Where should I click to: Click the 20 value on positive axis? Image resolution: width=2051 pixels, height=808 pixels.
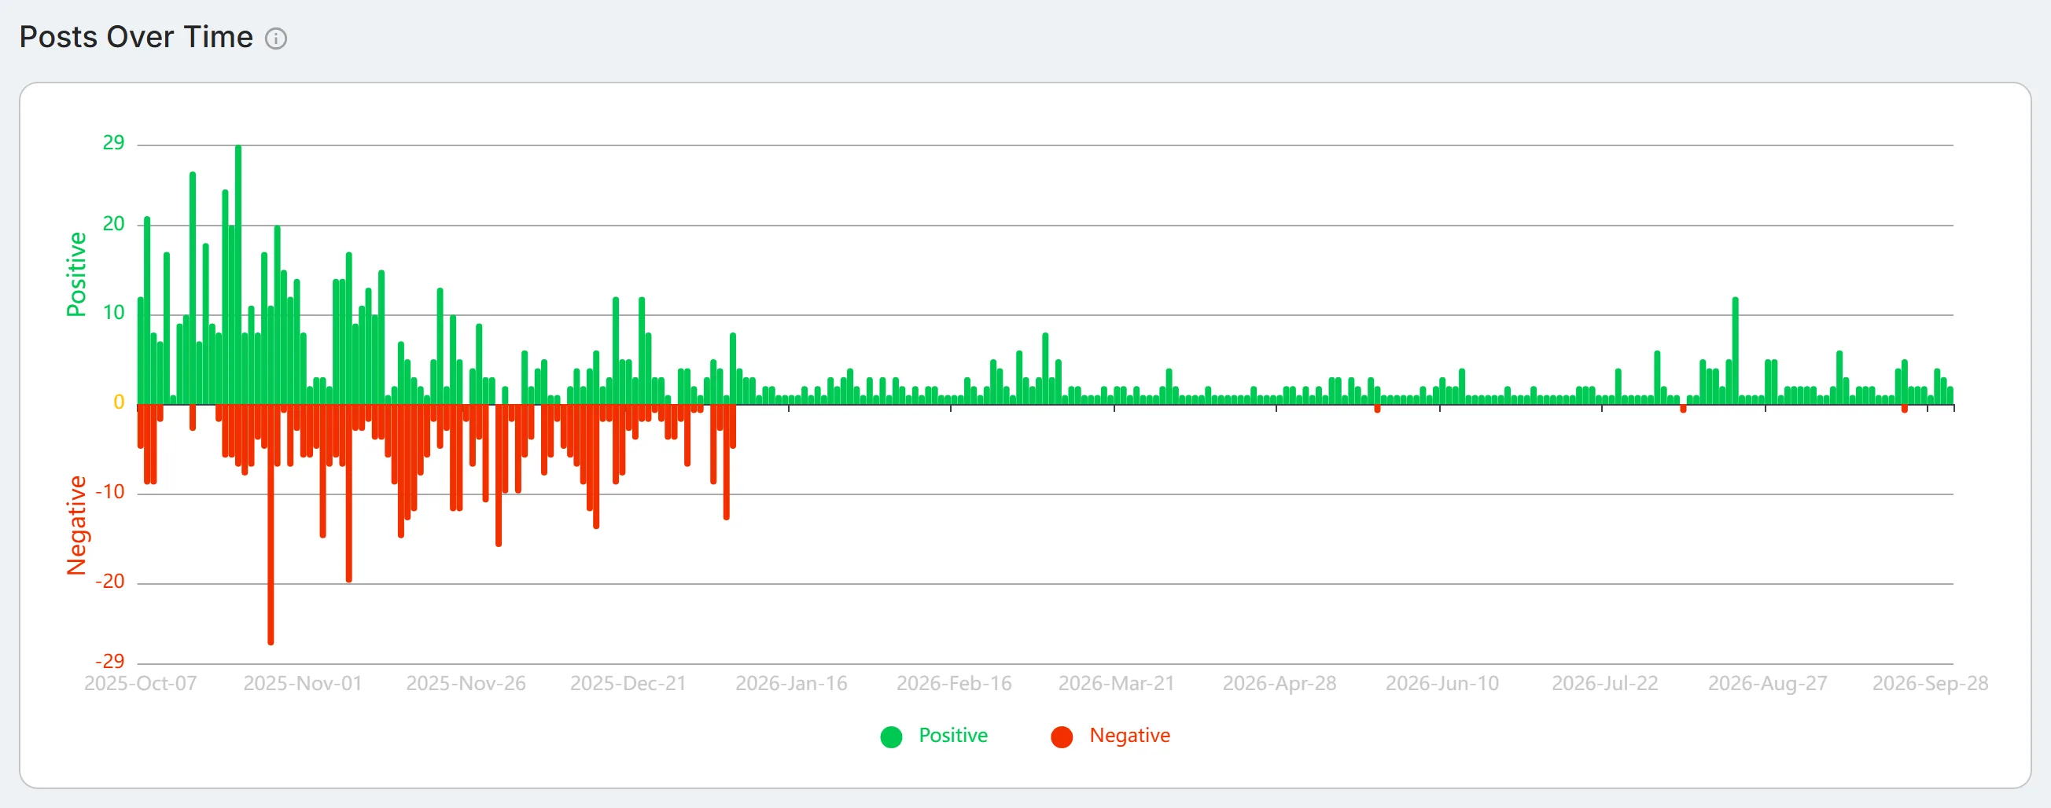click(x=114, y=225)
